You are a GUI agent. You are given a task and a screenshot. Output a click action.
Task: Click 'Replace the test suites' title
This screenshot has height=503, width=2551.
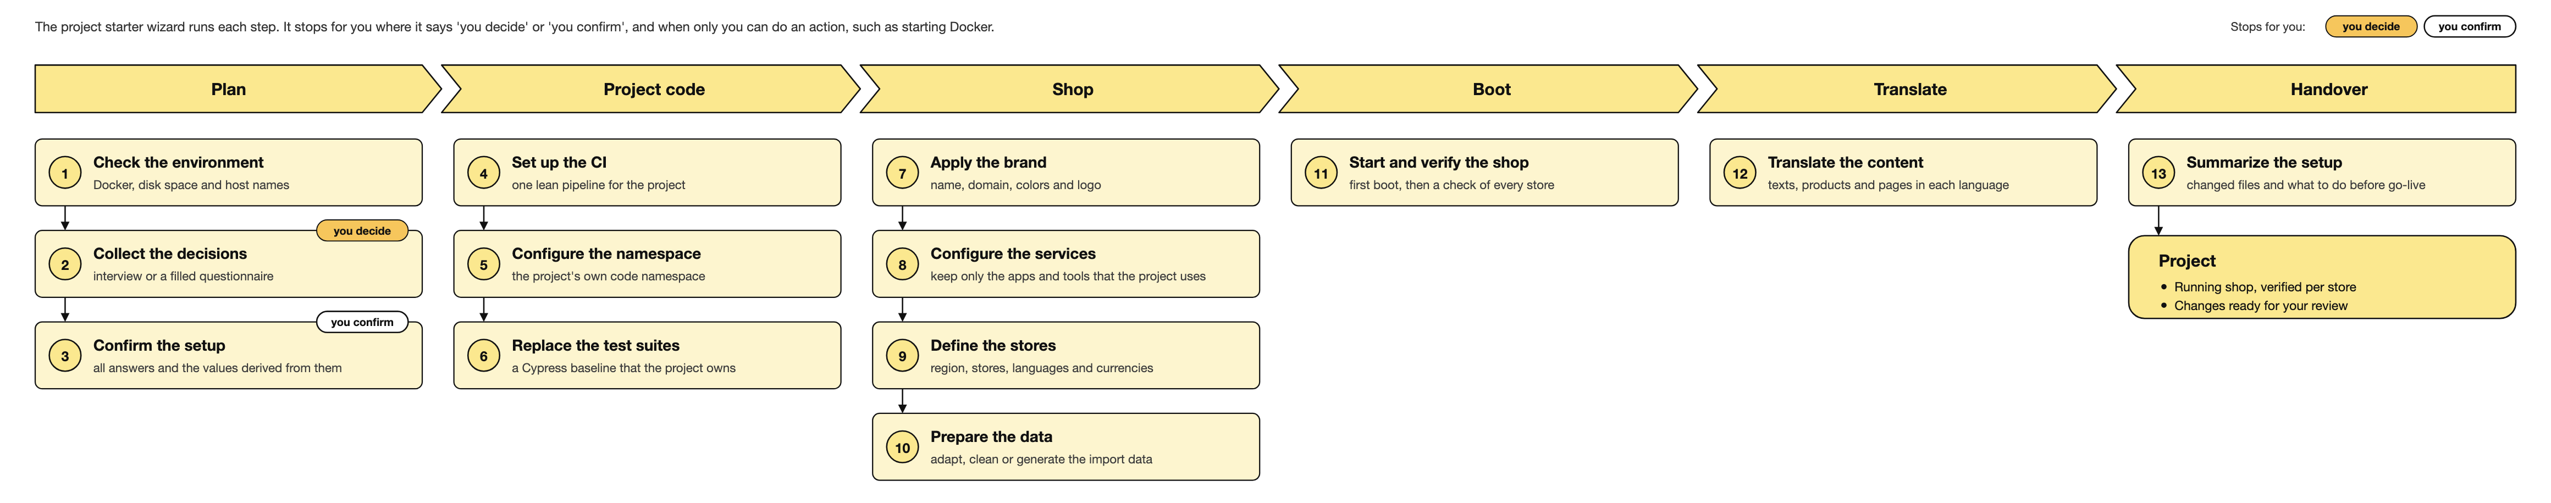click(x=596, y=346)
